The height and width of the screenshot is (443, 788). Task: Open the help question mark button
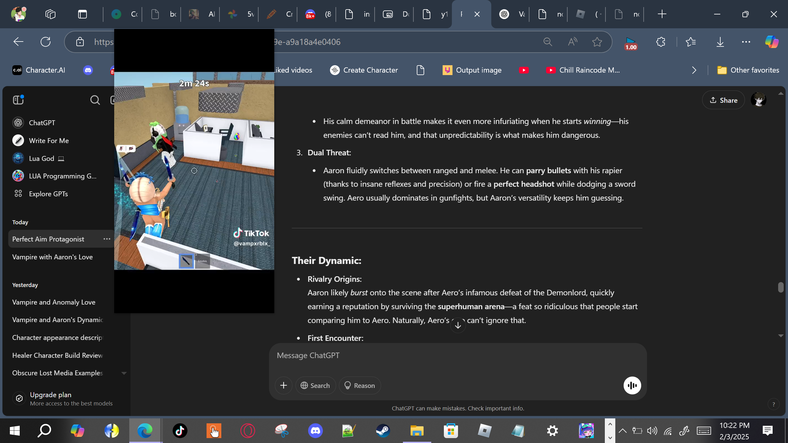pos(774,404)
